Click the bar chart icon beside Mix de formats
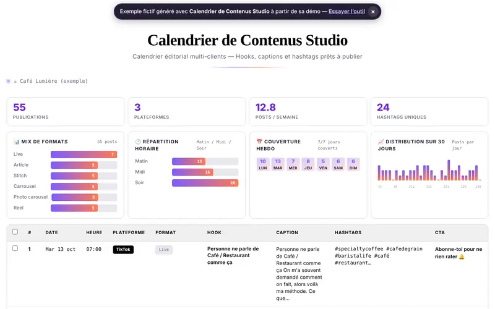 [x=17, y=142]
